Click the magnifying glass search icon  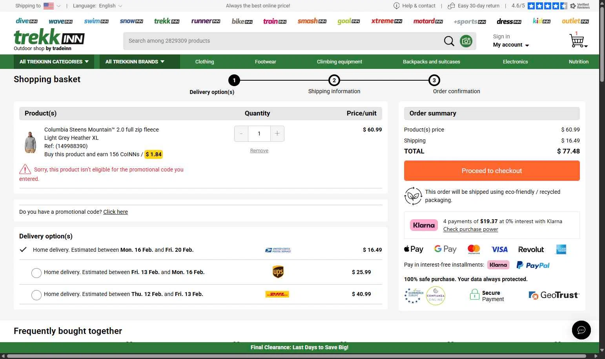click(x=449, y=41)
